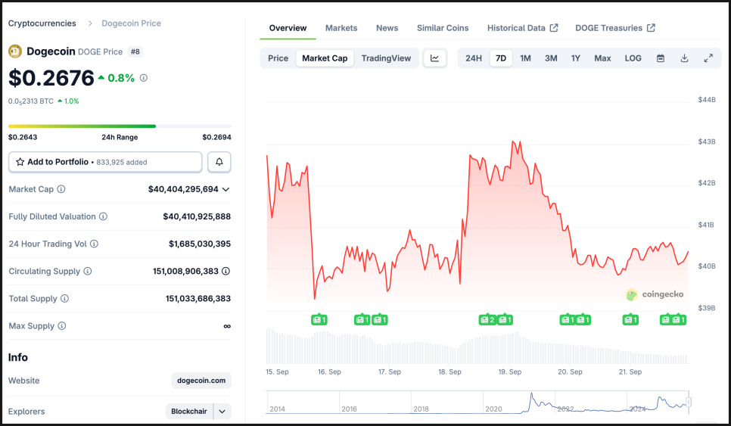The width and height of the screenshot is (731, 426).
Task: Click $43B axis label
Action: tap(706, 141)
